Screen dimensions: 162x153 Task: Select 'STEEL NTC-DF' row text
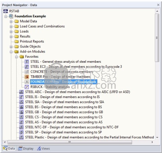(72, 127)
